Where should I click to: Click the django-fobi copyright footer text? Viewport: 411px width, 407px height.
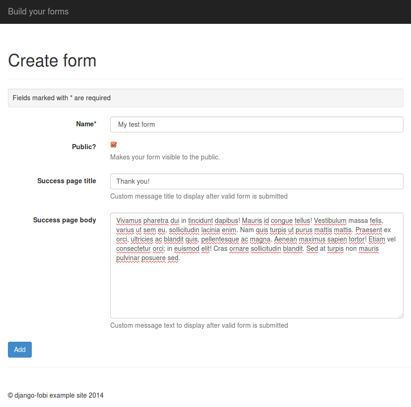tap(56, 395)
